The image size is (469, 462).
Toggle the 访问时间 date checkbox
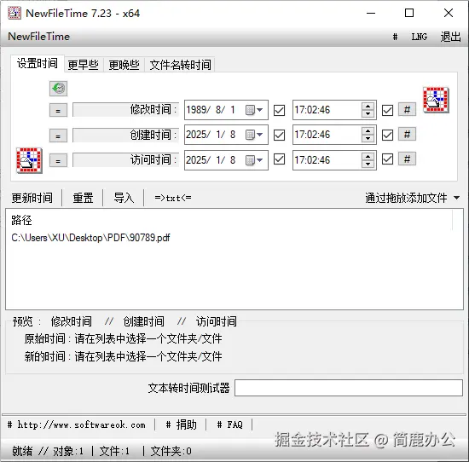[x=279, y=159]
